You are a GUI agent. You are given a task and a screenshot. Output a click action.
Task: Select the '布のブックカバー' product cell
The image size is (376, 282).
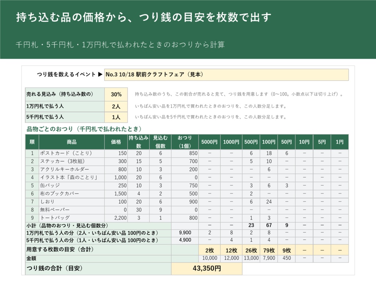[x=72, y=194]
